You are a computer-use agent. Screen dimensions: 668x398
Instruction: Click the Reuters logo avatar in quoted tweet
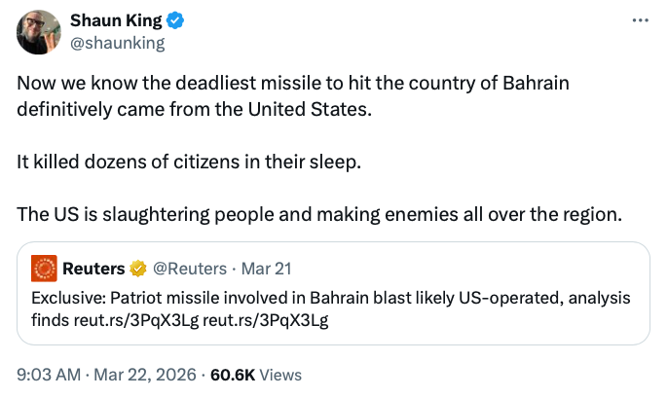(x=44, y=268)
